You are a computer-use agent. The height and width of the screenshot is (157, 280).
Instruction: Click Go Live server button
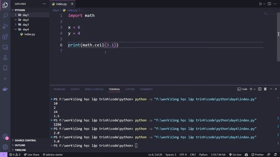pyautogui.click(x=235, y=154)
